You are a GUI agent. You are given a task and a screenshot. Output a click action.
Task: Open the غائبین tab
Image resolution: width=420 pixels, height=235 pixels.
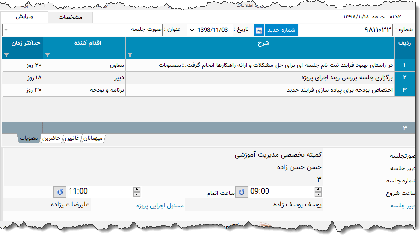(71, 138)
